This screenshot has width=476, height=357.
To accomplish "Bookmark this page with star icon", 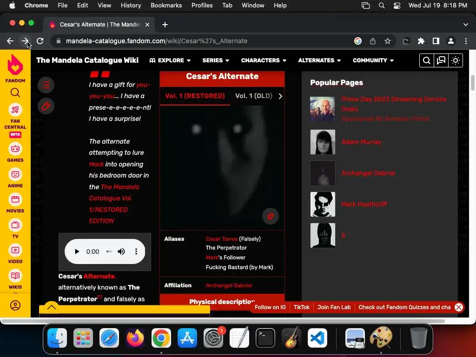I will pos(387,41).
